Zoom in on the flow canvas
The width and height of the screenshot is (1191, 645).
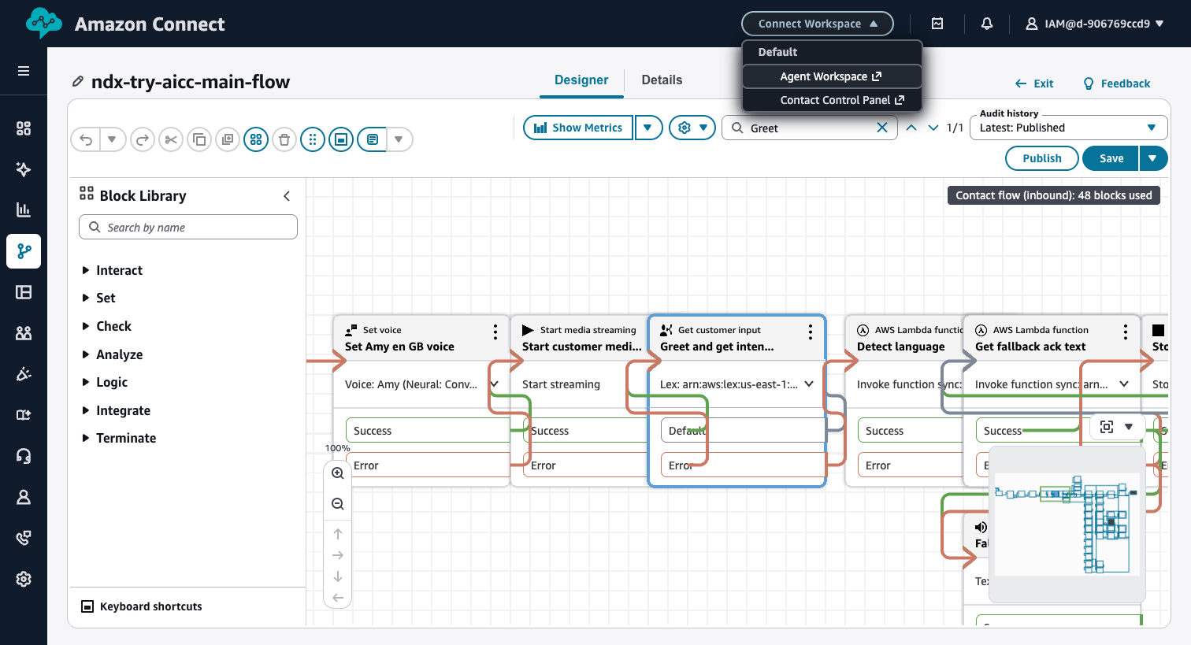338,473
